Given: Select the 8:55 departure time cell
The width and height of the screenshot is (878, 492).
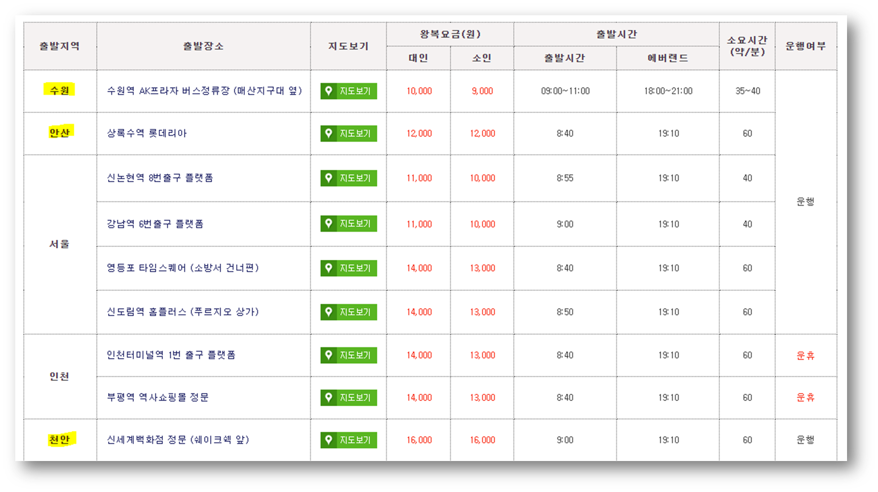Looking at the screenshot, I should (x=565, y=178).
